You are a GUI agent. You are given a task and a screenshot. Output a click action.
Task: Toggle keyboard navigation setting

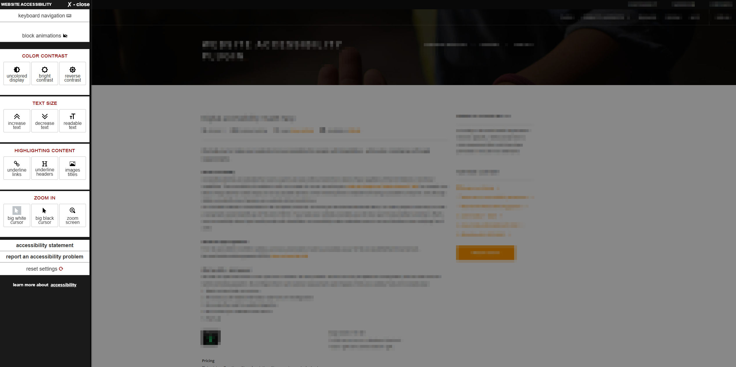(x=44, y=17)
